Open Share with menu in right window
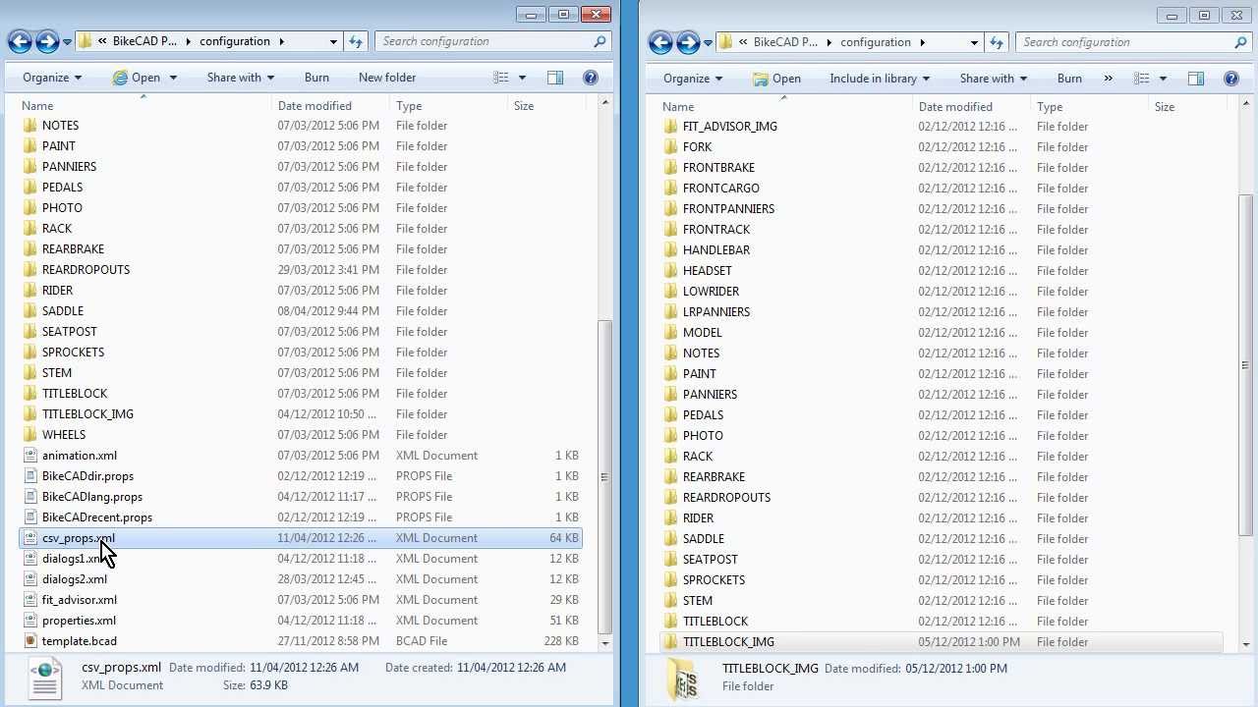This screenshot has height=707, width=1258. [994, 79]
